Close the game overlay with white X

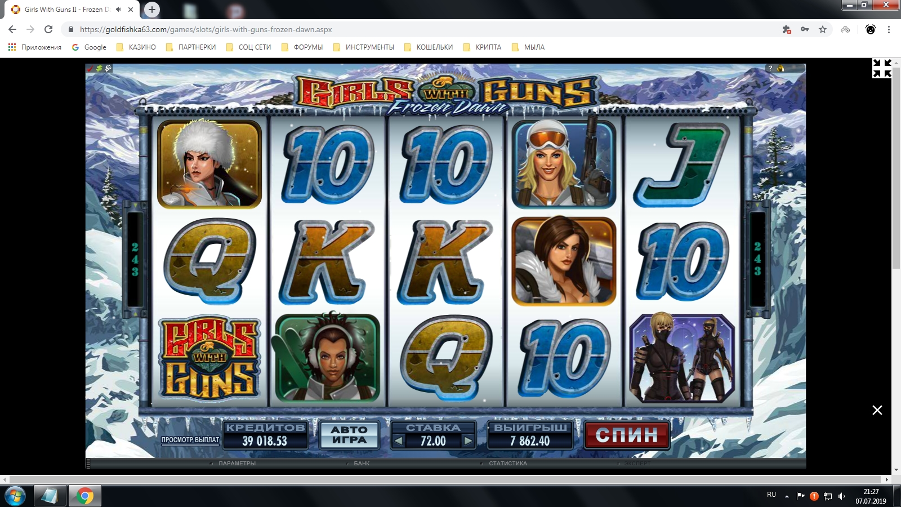point(877,410)
